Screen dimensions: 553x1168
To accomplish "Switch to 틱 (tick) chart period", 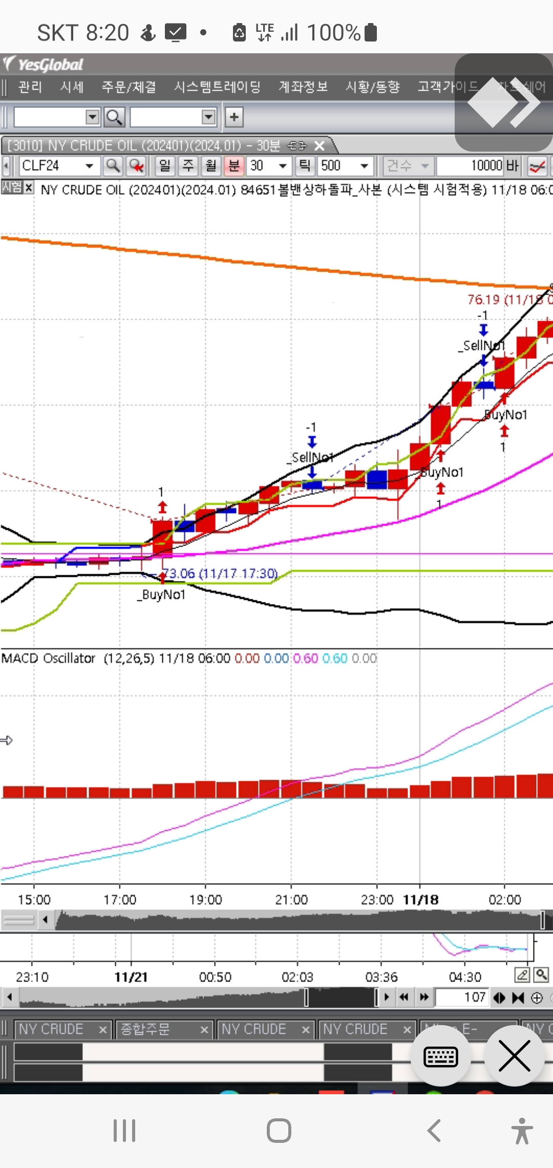I will [304, 166].
